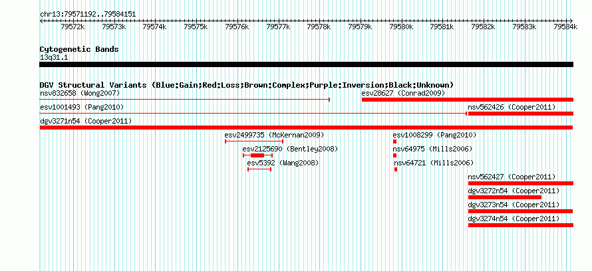Screen dimensions: 592x271
Task: Click the thin red line under esv1001493
Action: [x=253, y=114]
